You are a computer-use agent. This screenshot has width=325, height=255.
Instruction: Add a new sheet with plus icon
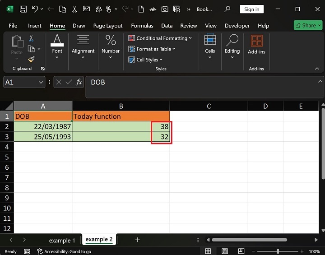click(138, 240)
